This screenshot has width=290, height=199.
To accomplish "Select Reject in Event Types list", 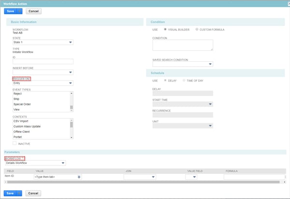I will [x=17, y=94].
